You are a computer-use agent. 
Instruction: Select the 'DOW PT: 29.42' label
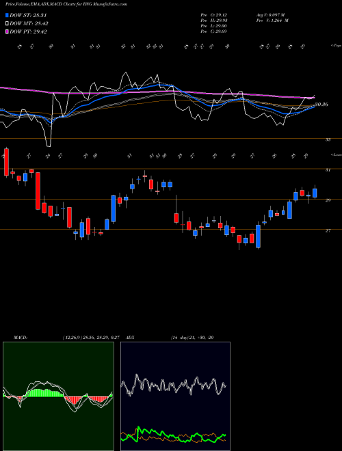point(28,31)
